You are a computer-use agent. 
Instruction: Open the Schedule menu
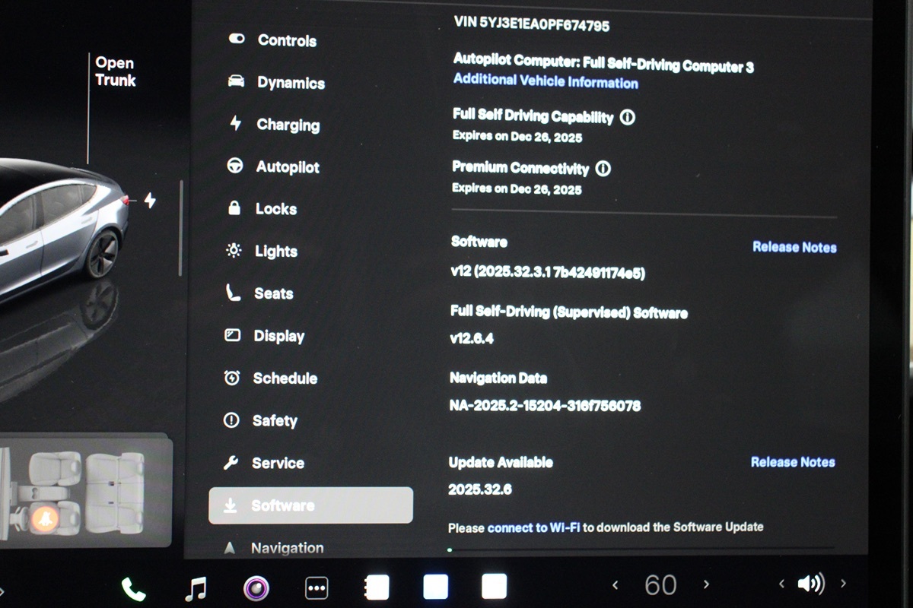tap(271, 378)
